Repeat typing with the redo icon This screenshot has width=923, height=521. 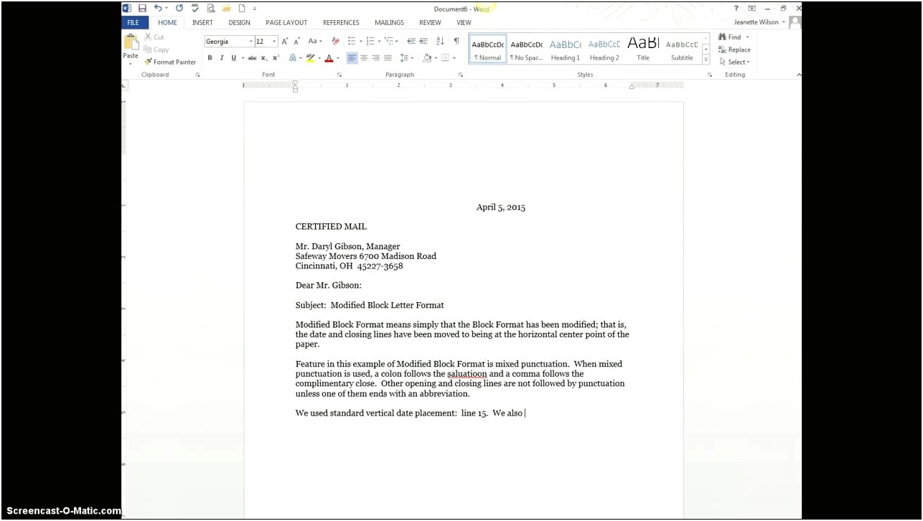tap(179, 9)
